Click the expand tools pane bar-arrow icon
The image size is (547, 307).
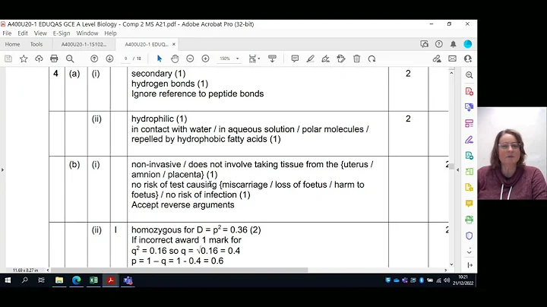[x=470, y=265]
